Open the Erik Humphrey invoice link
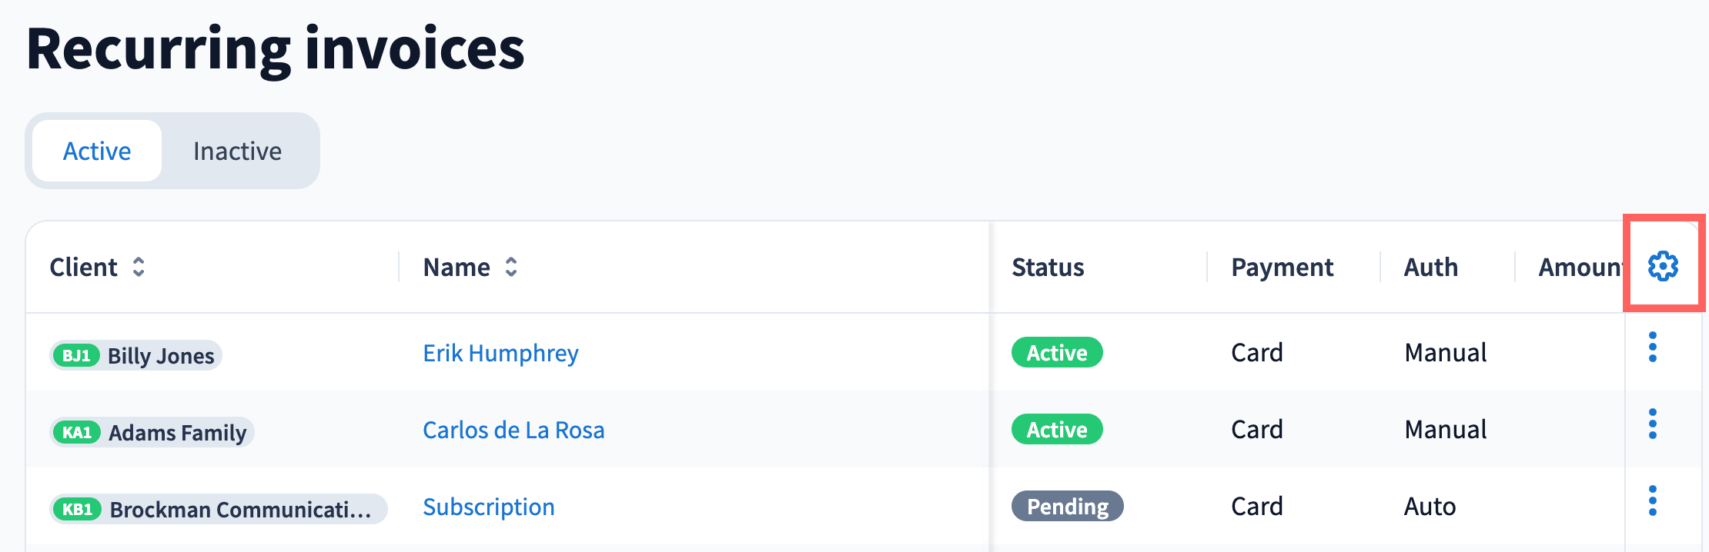Screen dimensions: 1709x552 coord(500,353)
